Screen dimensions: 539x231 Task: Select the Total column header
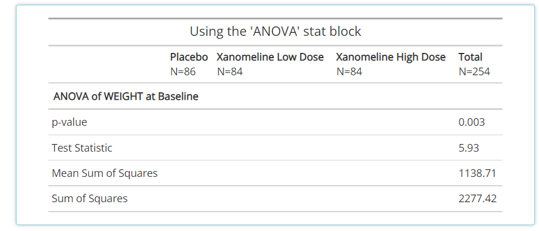470,57
